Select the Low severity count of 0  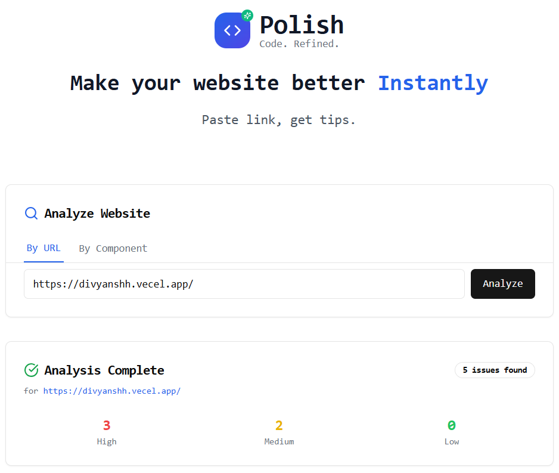click(452, 425)
